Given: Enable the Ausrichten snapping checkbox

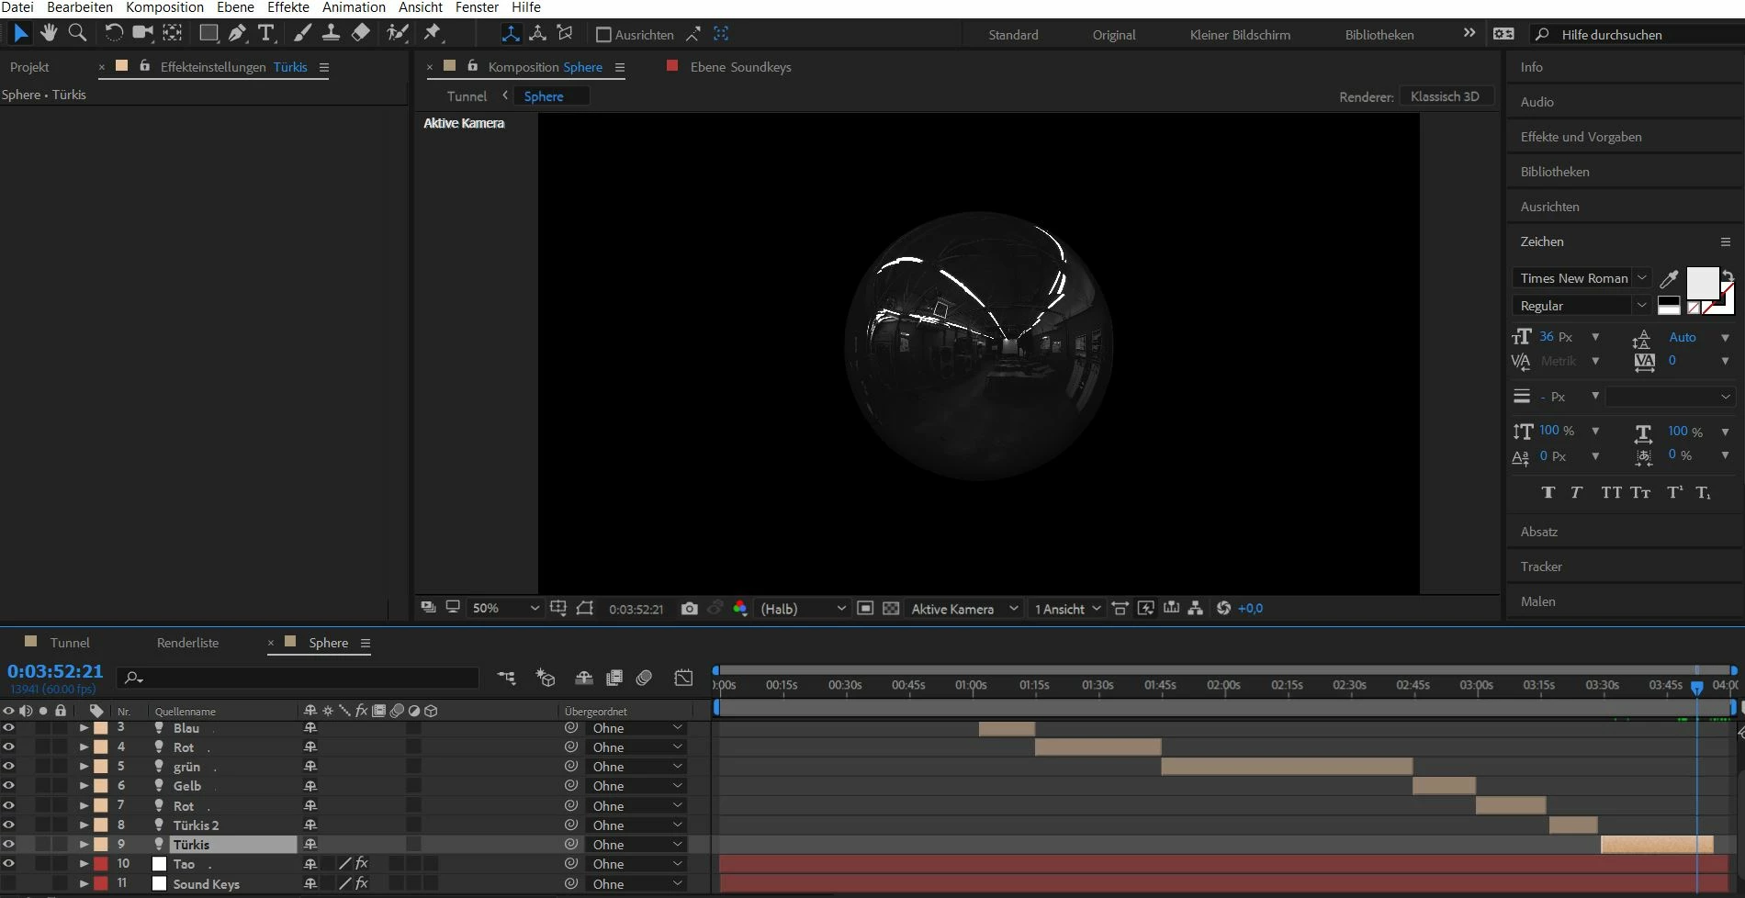Looking at the screenshot, I should tap(603, 35).
